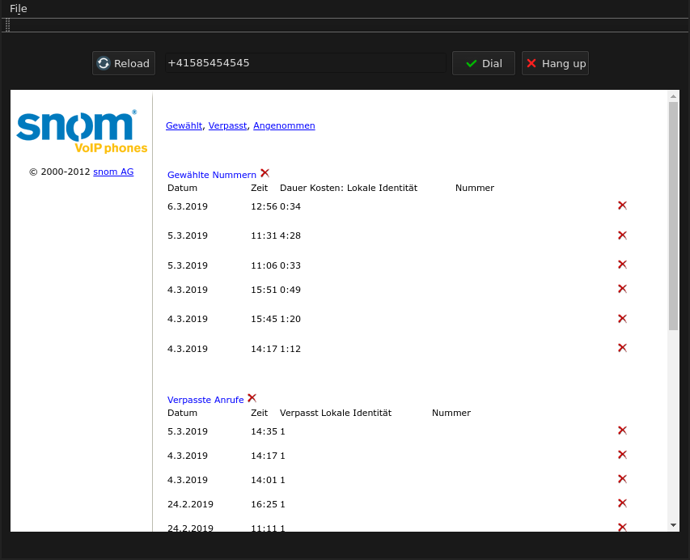Viewport: 690px width, 560px height.
Task: Delete dialed call 6.3.2019 12:56
Action: [x=622, y=206]
